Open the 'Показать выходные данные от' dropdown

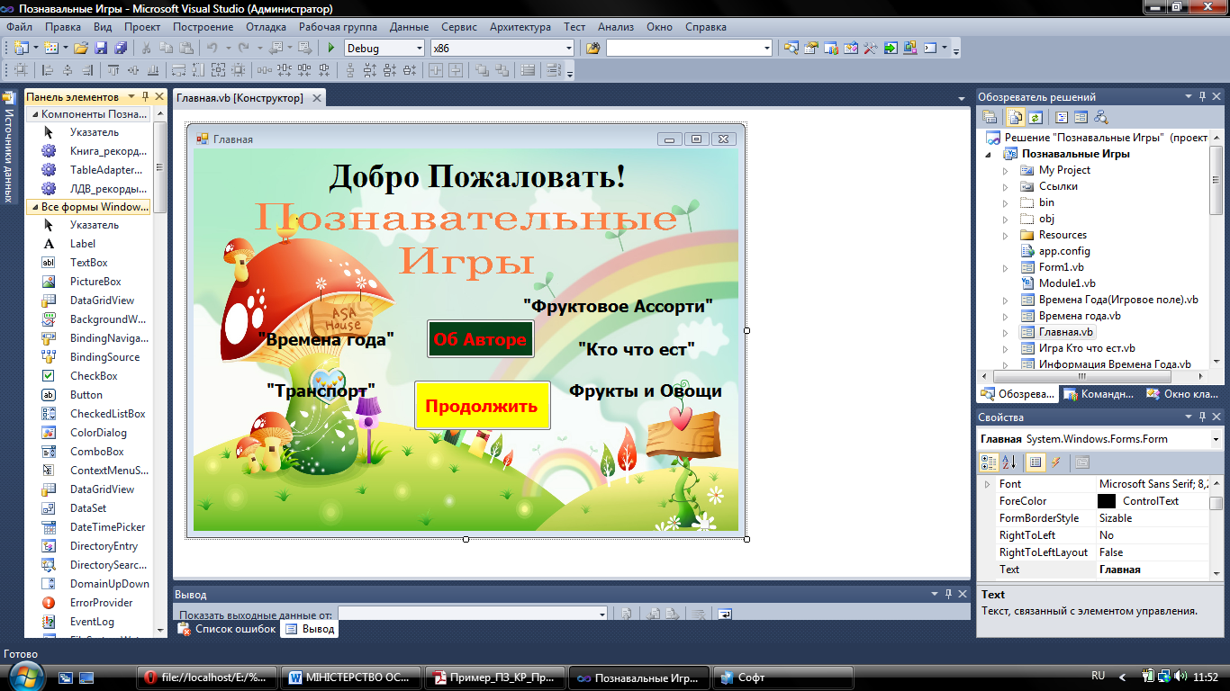click(601, 615)
